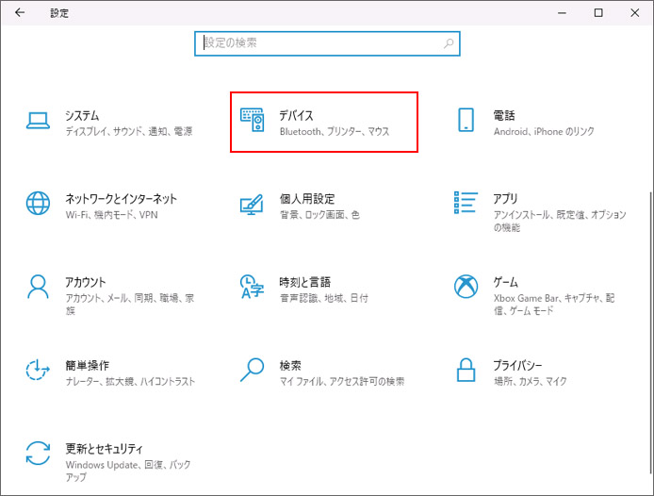The image size is (654, 496).
Task: Open 個人用設定 settings title
Action: (x=307, y=199)
